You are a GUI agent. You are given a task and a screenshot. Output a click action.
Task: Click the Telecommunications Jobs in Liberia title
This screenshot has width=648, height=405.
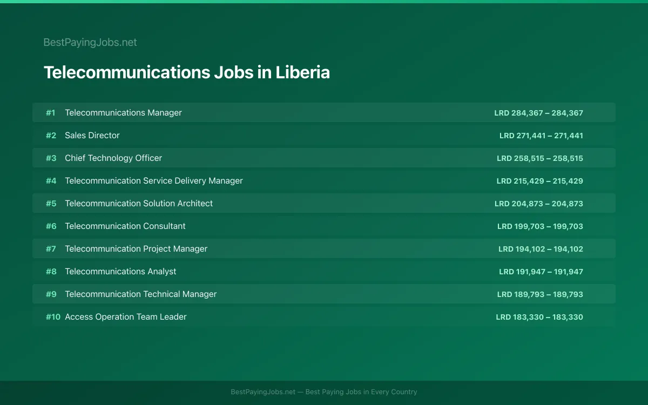186,72
